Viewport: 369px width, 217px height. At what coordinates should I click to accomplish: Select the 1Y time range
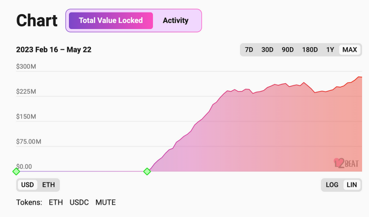point(330,50)
